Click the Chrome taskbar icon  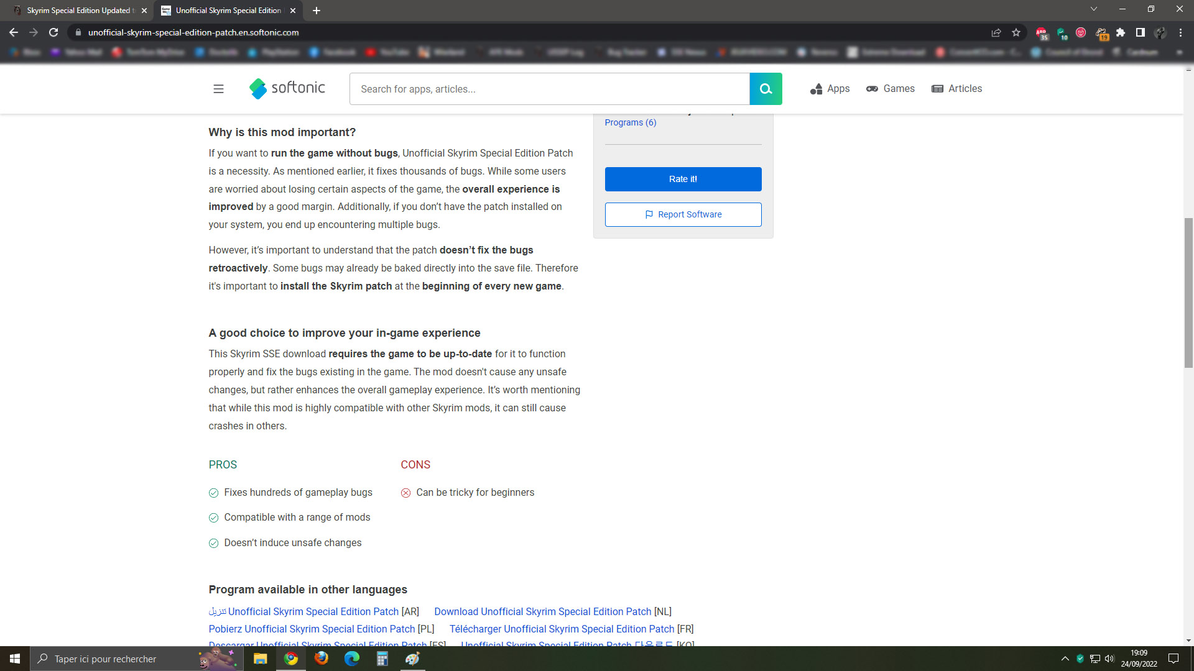coord(291,659)
